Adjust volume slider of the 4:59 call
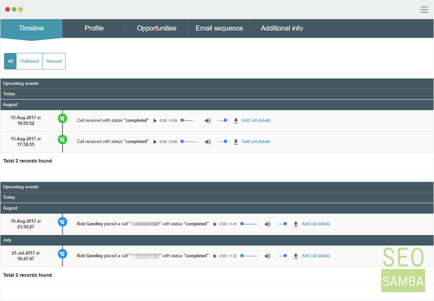The image size is (434, 301). (223, 120)
